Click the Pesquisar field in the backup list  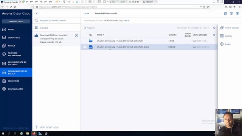click(x=91, y=28)
